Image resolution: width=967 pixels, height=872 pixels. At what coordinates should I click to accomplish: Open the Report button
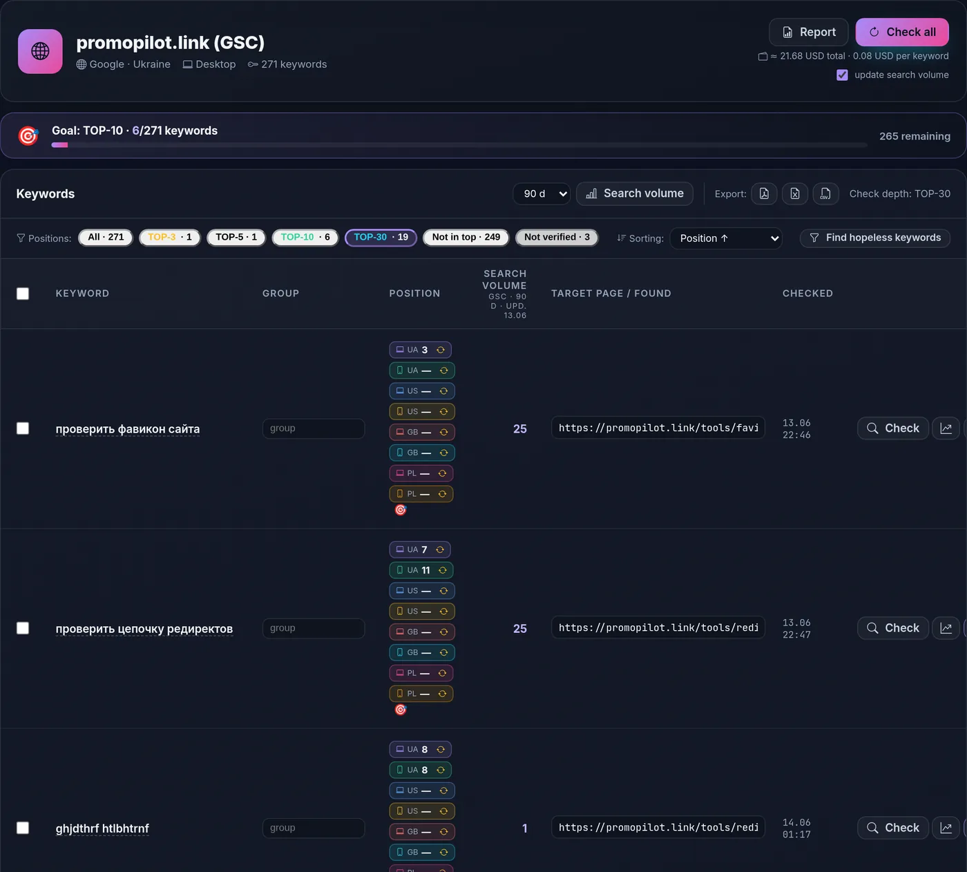click(x=809, y=32)
